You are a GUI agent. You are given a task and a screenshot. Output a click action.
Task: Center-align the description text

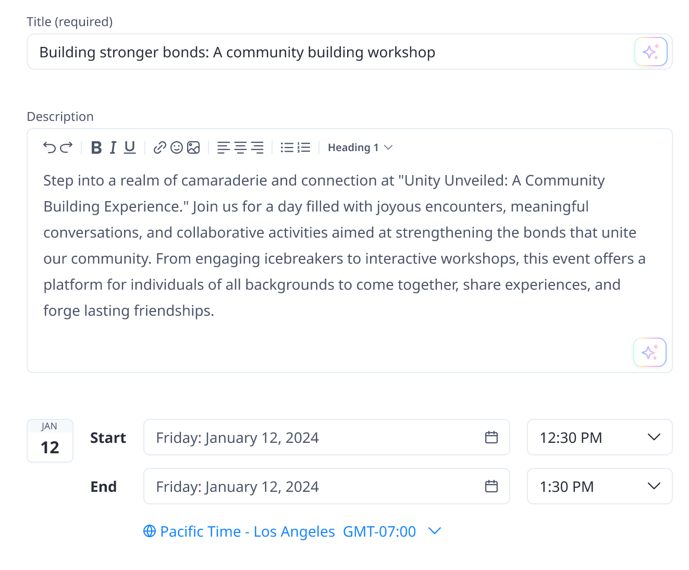click(x=240, y=148)
